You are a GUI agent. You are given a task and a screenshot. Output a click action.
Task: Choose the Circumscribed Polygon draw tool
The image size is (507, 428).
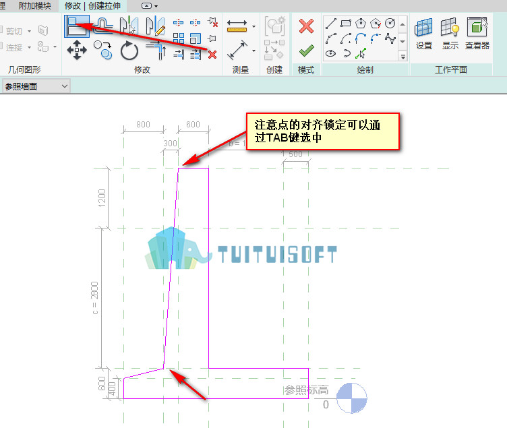click(x=376, y=24)
